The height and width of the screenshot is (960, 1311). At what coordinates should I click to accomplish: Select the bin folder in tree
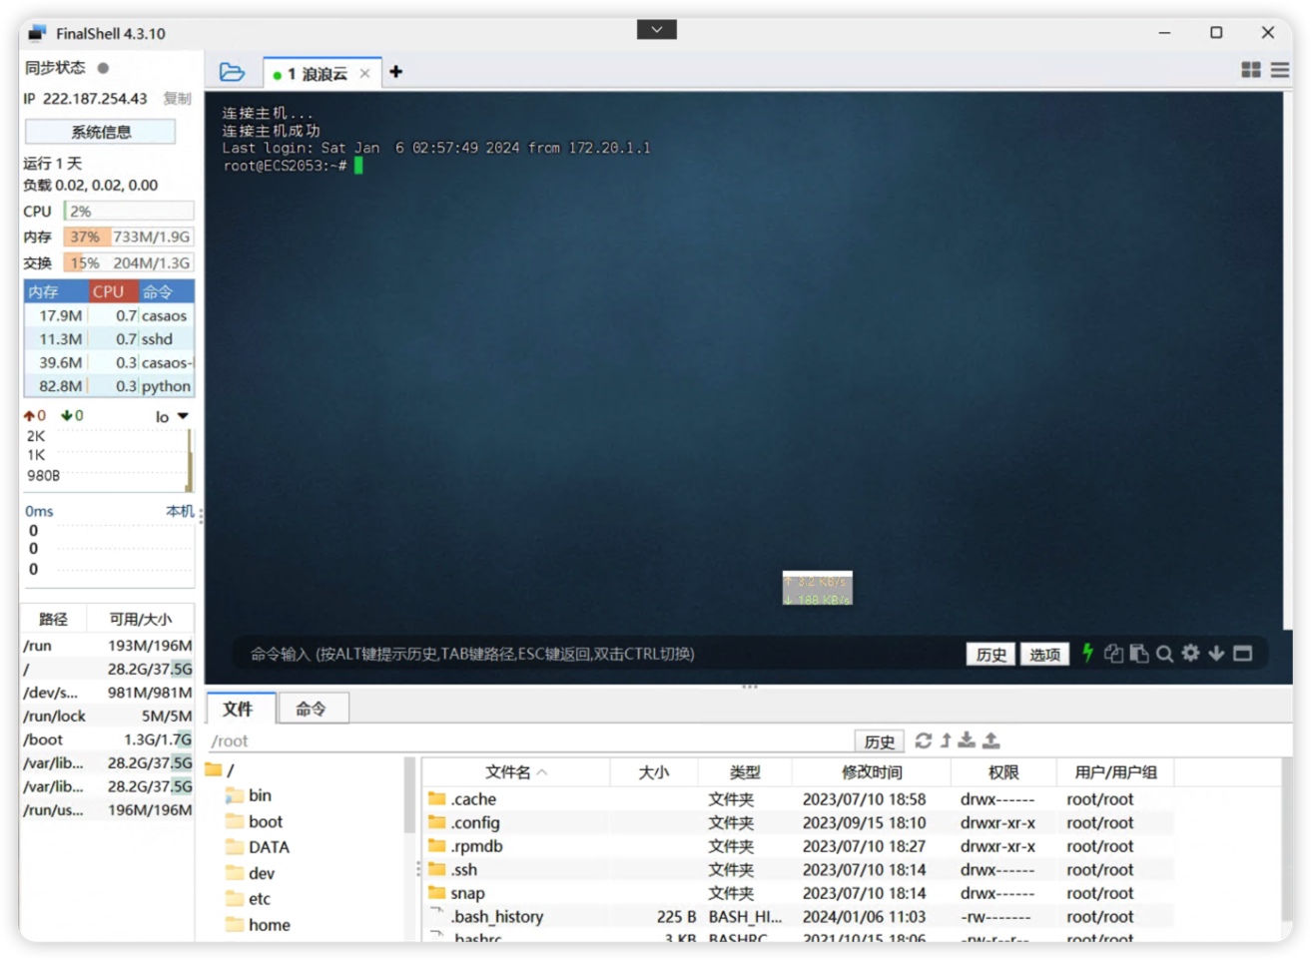tap(249, 794)
